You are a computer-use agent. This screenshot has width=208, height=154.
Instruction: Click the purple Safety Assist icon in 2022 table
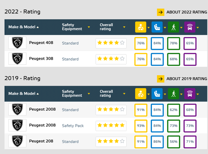[190, 27]
